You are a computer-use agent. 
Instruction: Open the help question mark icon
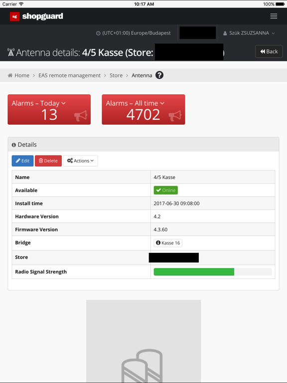pyautogui.click(x=159, y=75)
